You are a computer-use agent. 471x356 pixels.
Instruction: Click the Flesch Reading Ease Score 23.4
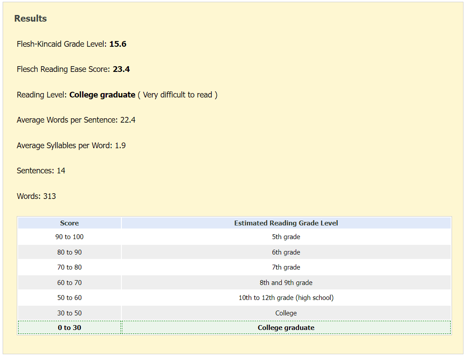pos(121,69)
